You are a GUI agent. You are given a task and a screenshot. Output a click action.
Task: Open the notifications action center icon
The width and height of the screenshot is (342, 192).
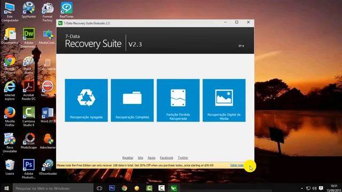pyautogui.click(x=321, y=188)
